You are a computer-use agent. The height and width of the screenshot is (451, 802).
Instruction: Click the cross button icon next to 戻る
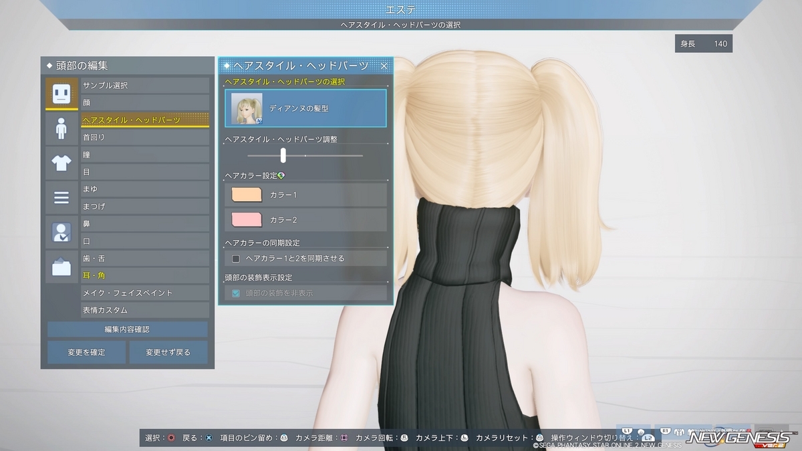209,438
